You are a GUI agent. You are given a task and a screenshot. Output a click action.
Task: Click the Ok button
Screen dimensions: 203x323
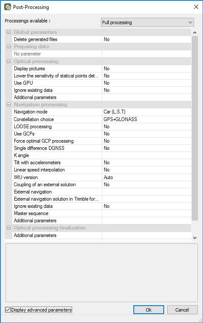[149, 309]
